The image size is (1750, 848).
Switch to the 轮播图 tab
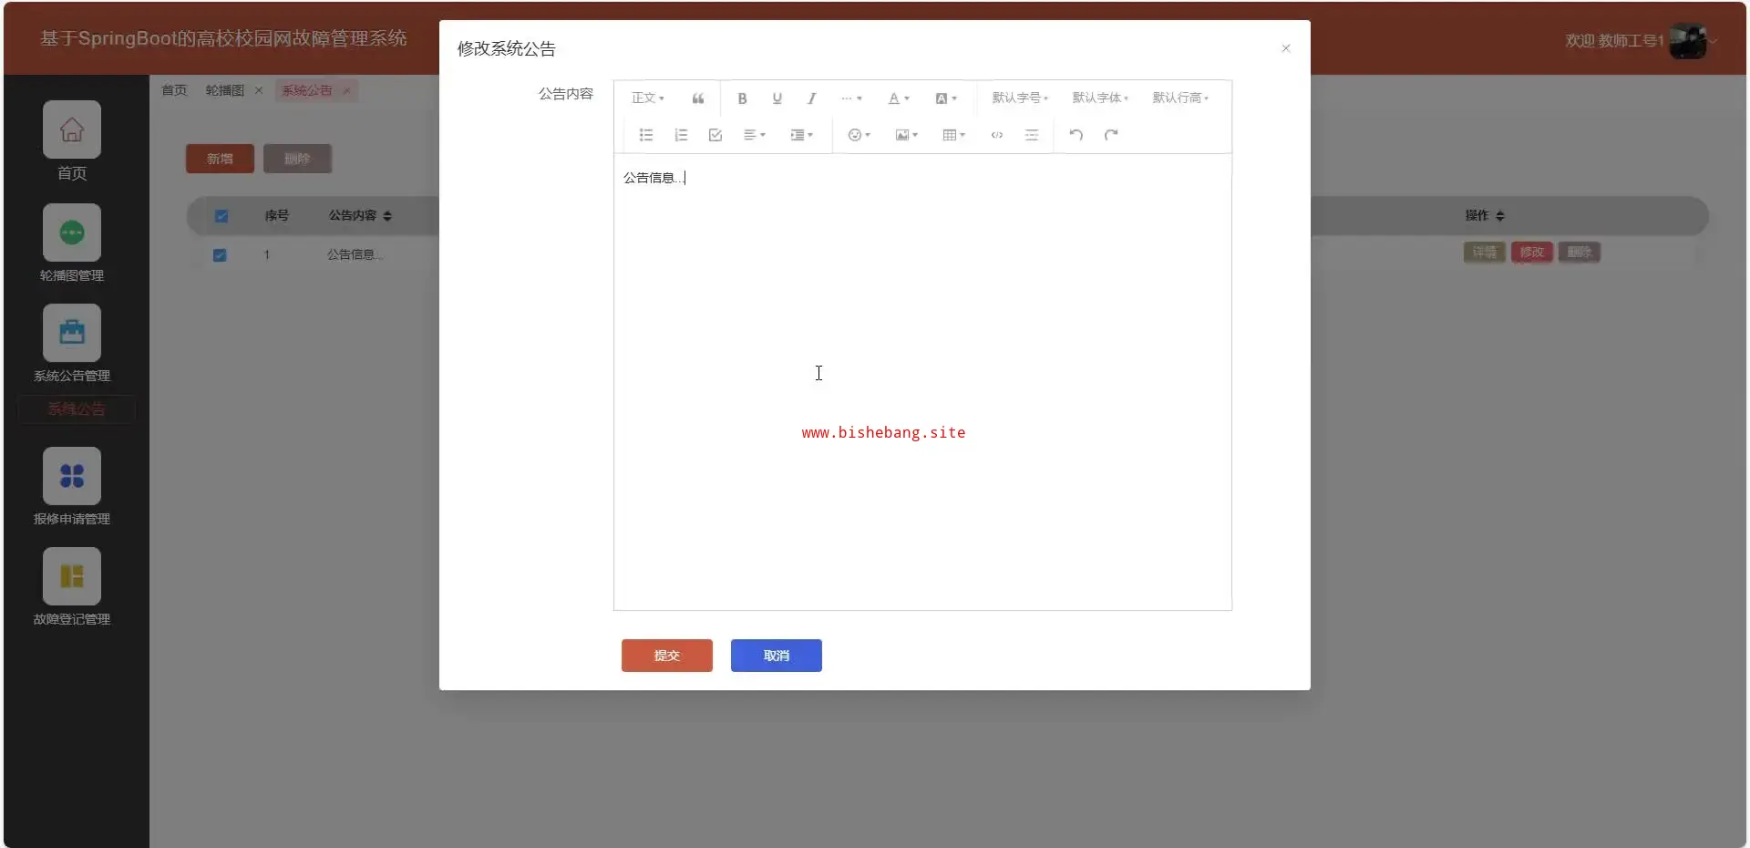[x=224, y=90]
